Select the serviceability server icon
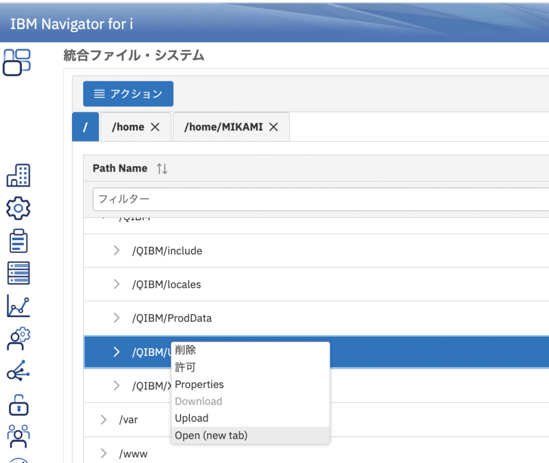549x463 pixels. (18, 273)
